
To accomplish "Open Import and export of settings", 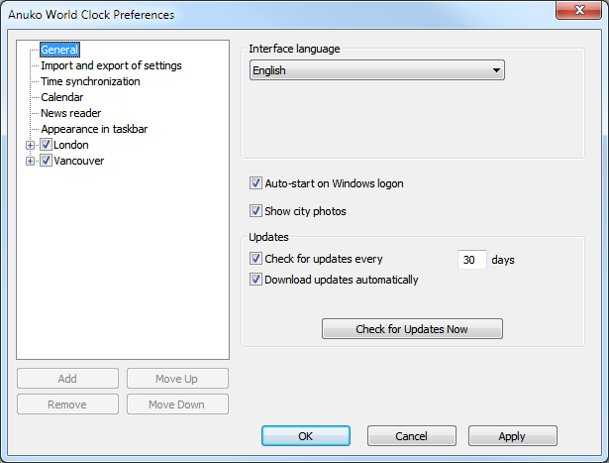I will click(111, 65).
